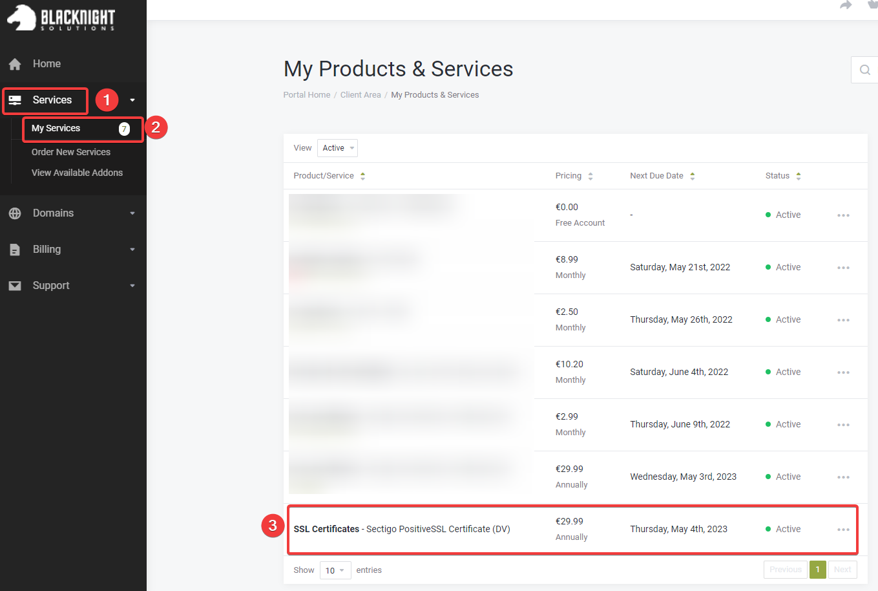The height and width of the screenshot is (591, 878).
Task: Click the My Products & Services breadcrumb text
Action: [x=435, y=95]
